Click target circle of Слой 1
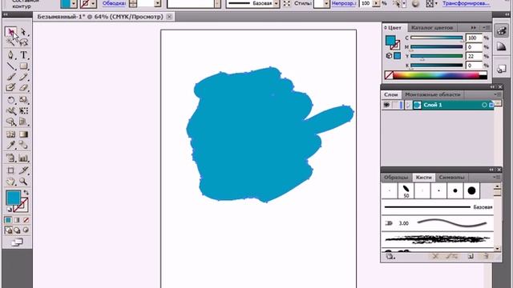This screenshot has height=288, width=513. click(484, 105)
